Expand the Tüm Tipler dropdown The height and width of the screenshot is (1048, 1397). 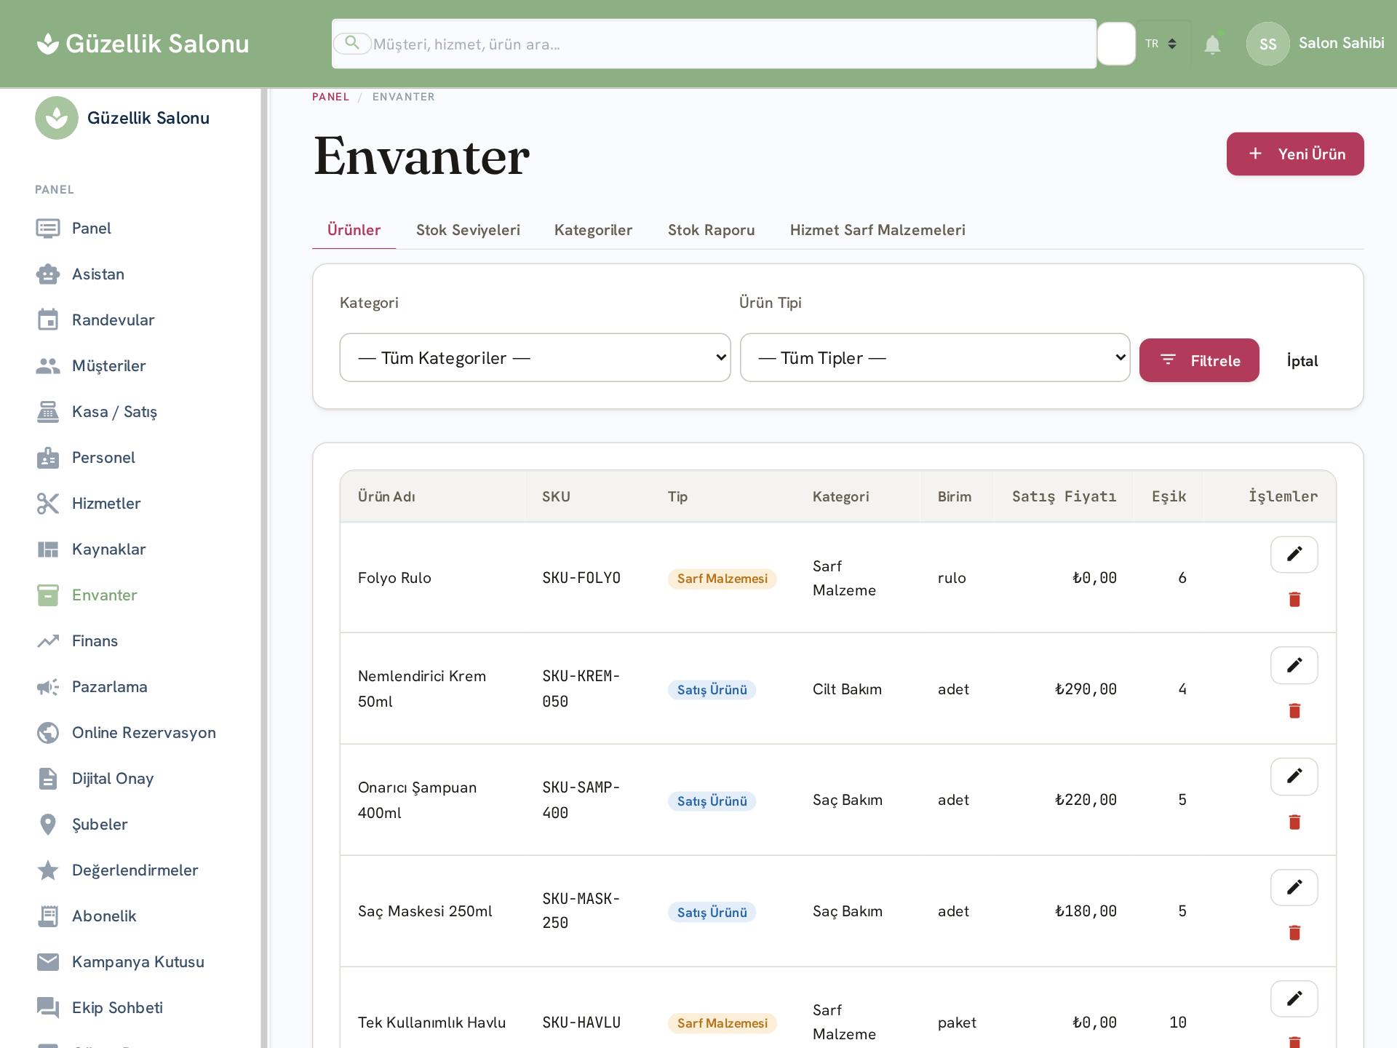tap(935, 357)
